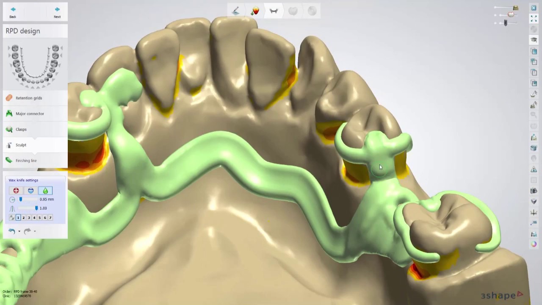Adjust the 0.95 mm radius slider
The width and height of the screenshot is (542, 305).
[27, 199]
